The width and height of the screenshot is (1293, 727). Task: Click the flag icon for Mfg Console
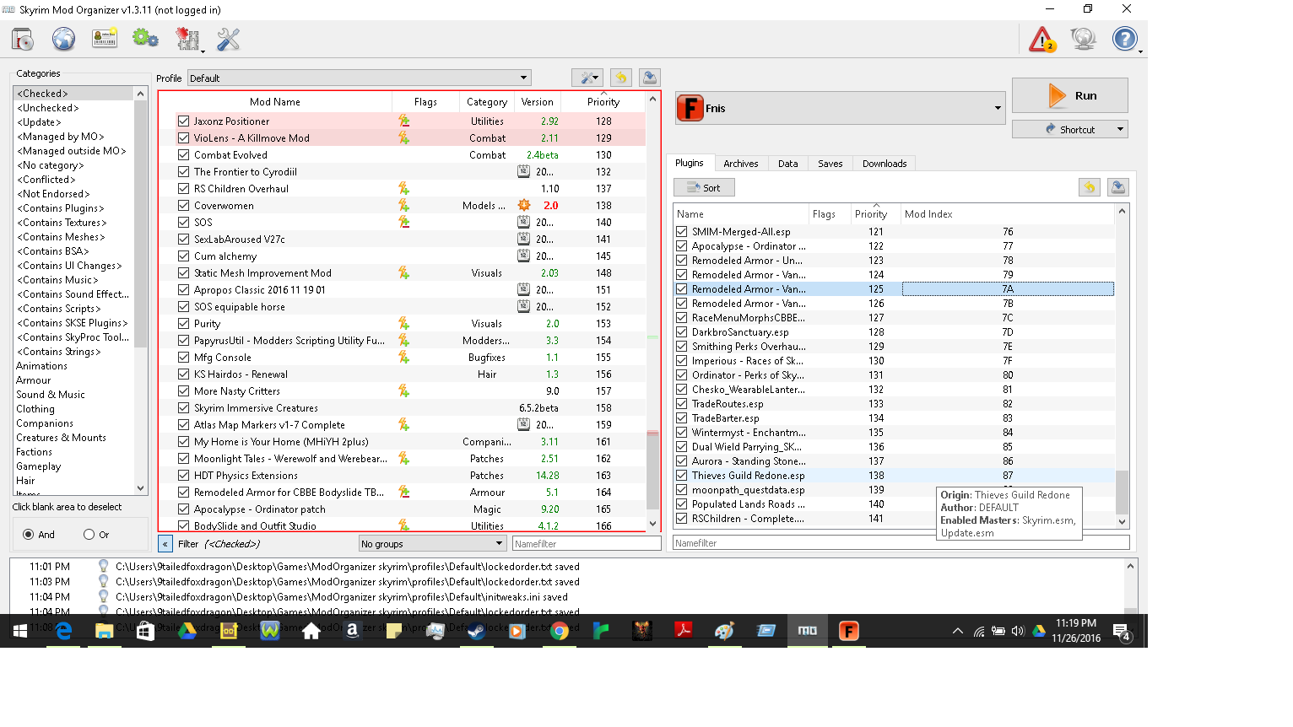click(404, 358)
